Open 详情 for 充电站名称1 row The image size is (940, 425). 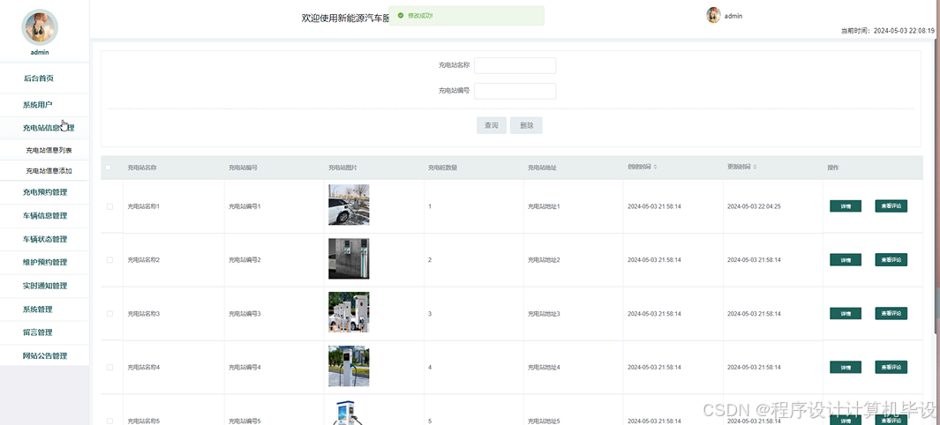(x=846, y=206)
